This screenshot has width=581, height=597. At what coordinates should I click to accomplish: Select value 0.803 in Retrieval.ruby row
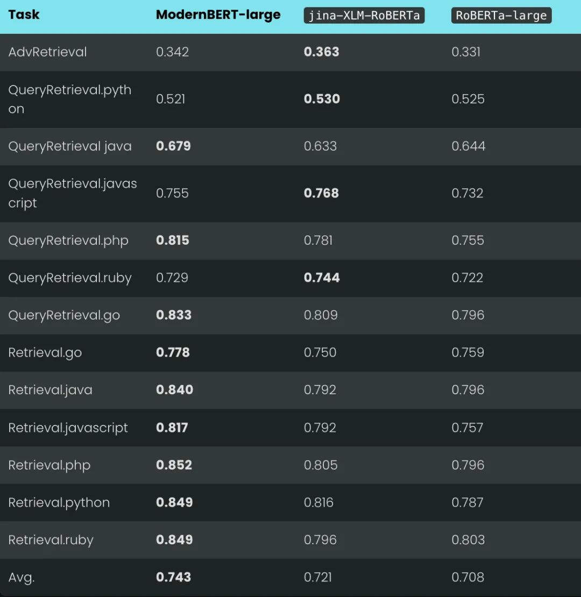tap(469, 539)
